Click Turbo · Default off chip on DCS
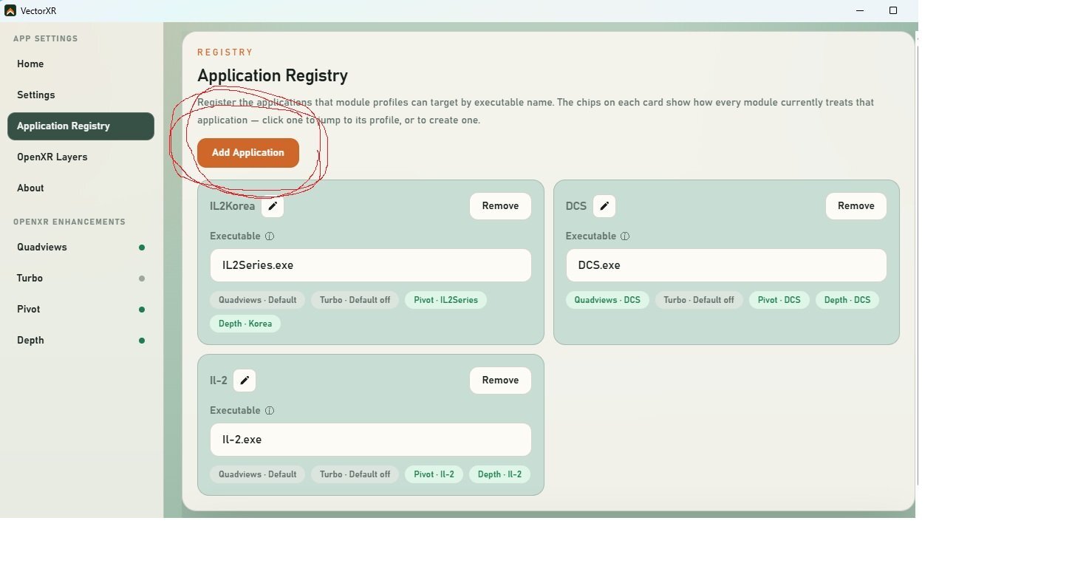This screenshot has height=563, width=1069. [699, 300]
